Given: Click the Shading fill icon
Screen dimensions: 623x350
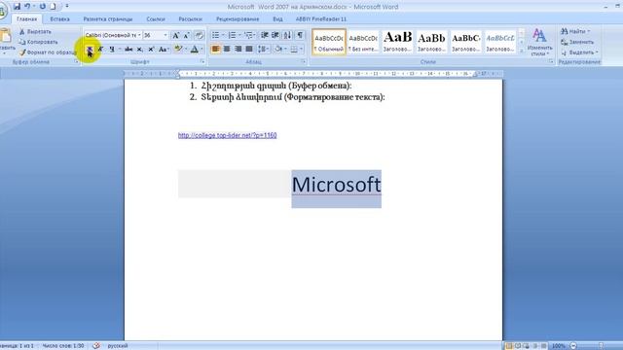Looking at the screenshot, I should 278,50.
